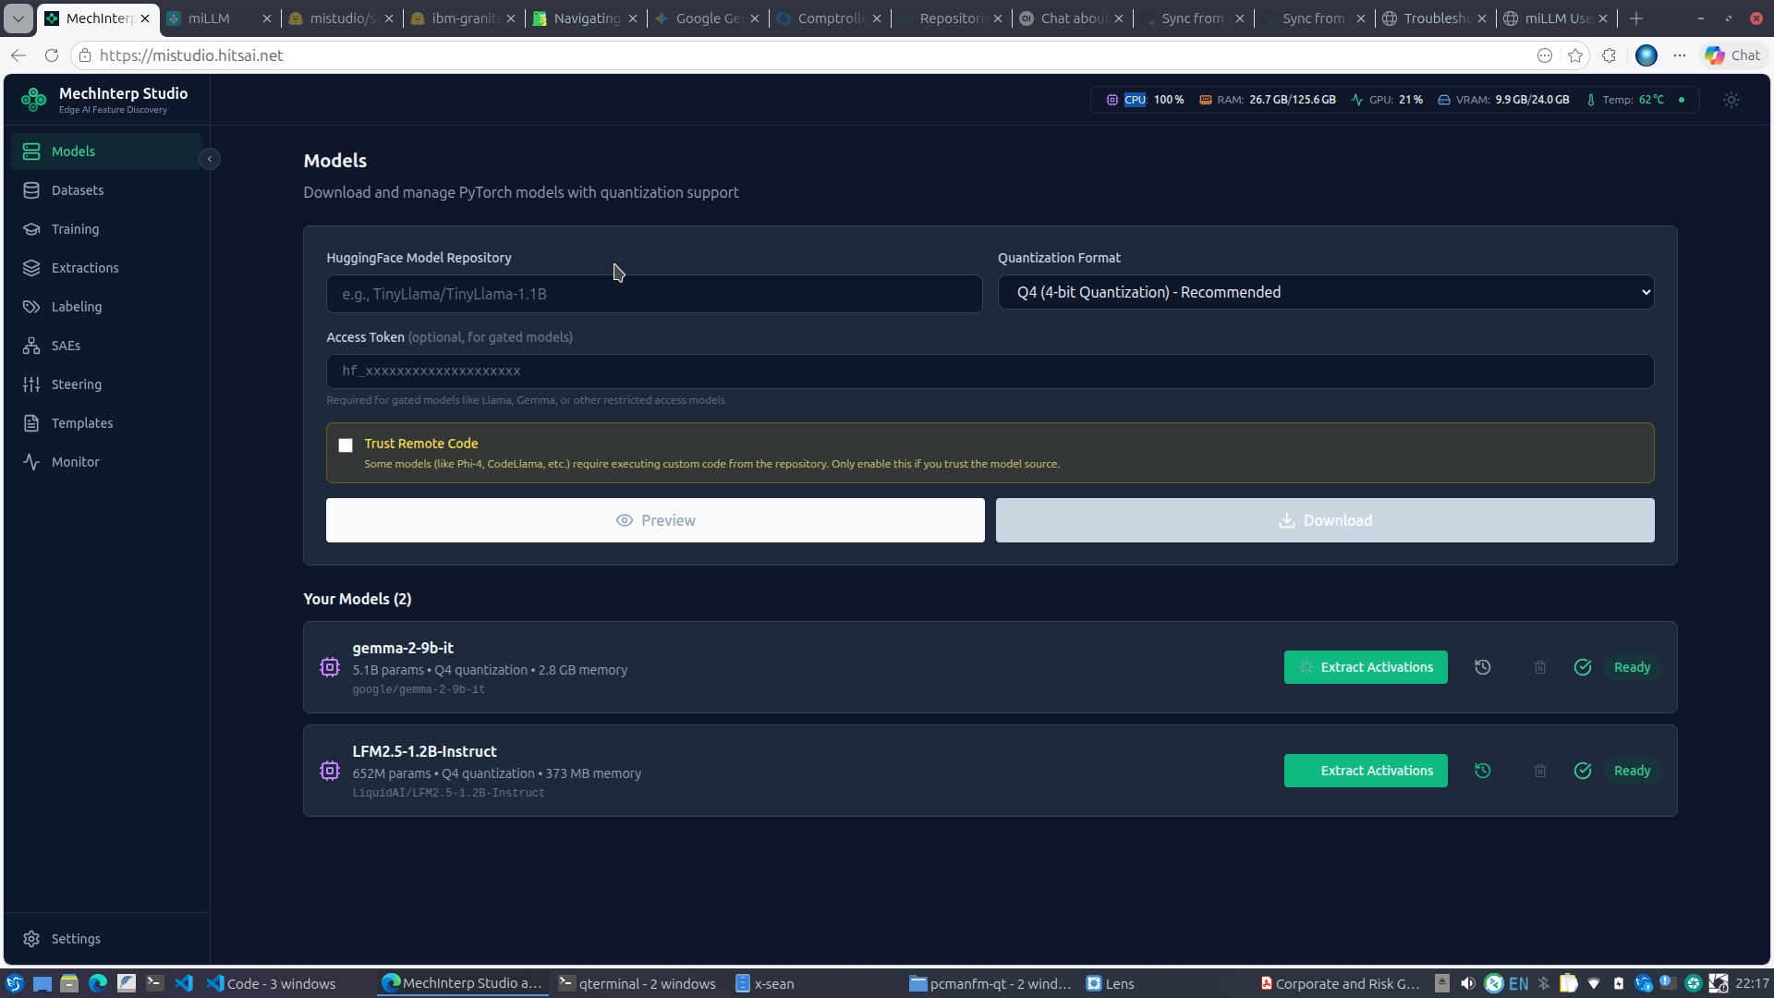The width and height of the screenshot is (1774, 998).
Task: Extract Activations for gemma-2-9b-it
Action: [x=1366, y=667]
